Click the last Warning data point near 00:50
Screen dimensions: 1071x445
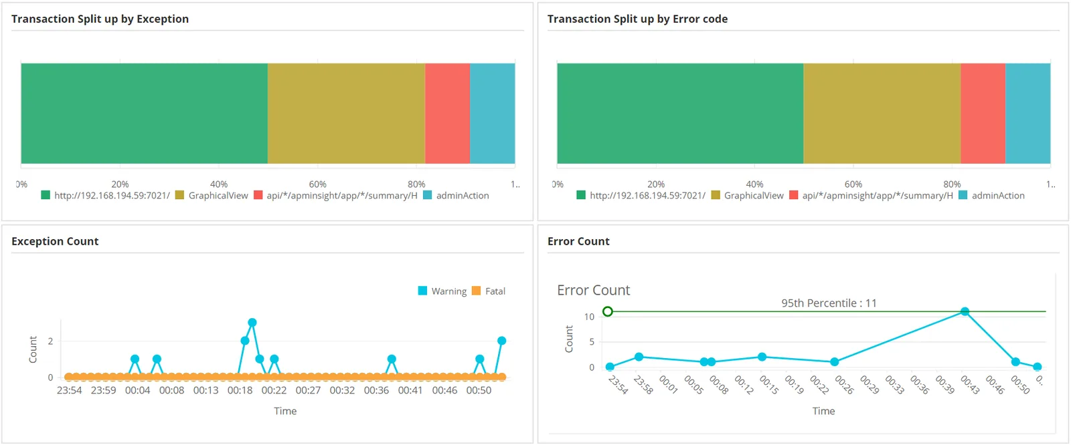[x=501, y=341]
